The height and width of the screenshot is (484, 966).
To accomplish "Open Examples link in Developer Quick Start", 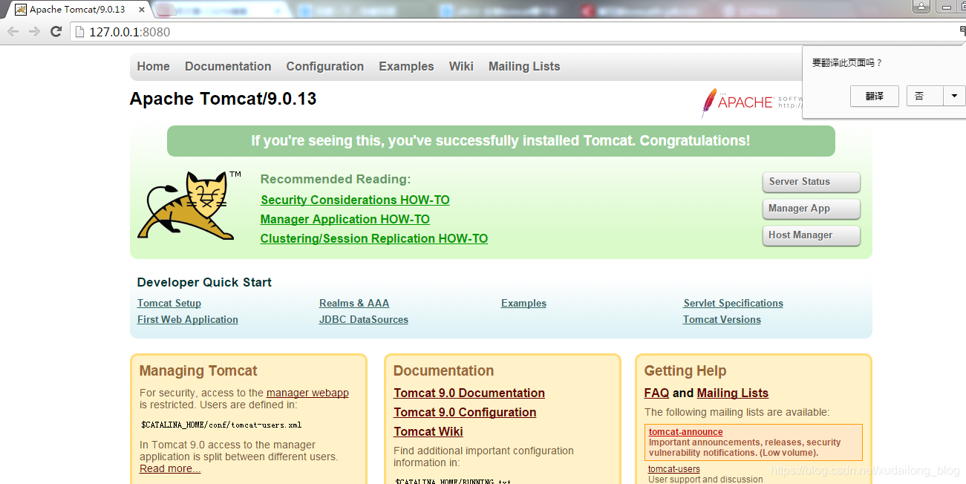I will [523, 303].
